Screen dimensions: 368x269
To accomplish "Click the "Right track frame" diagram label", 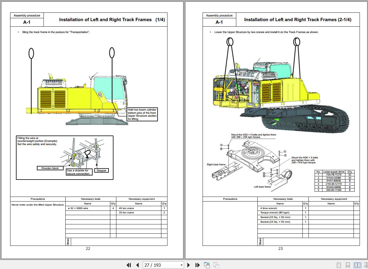I will [x=216, y=164].
